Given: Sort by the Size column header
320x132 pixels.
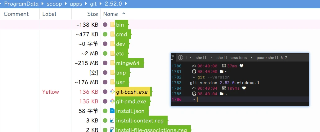Looking at the screenshot, I should tap(92, 14).
